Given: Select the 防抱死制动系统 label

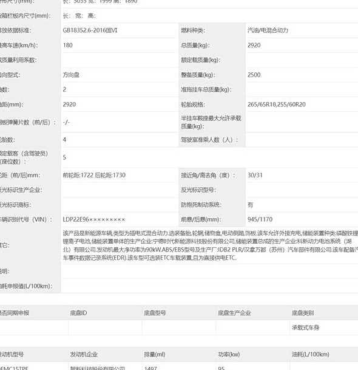Looking at the screenshot, I should (201, 205).
